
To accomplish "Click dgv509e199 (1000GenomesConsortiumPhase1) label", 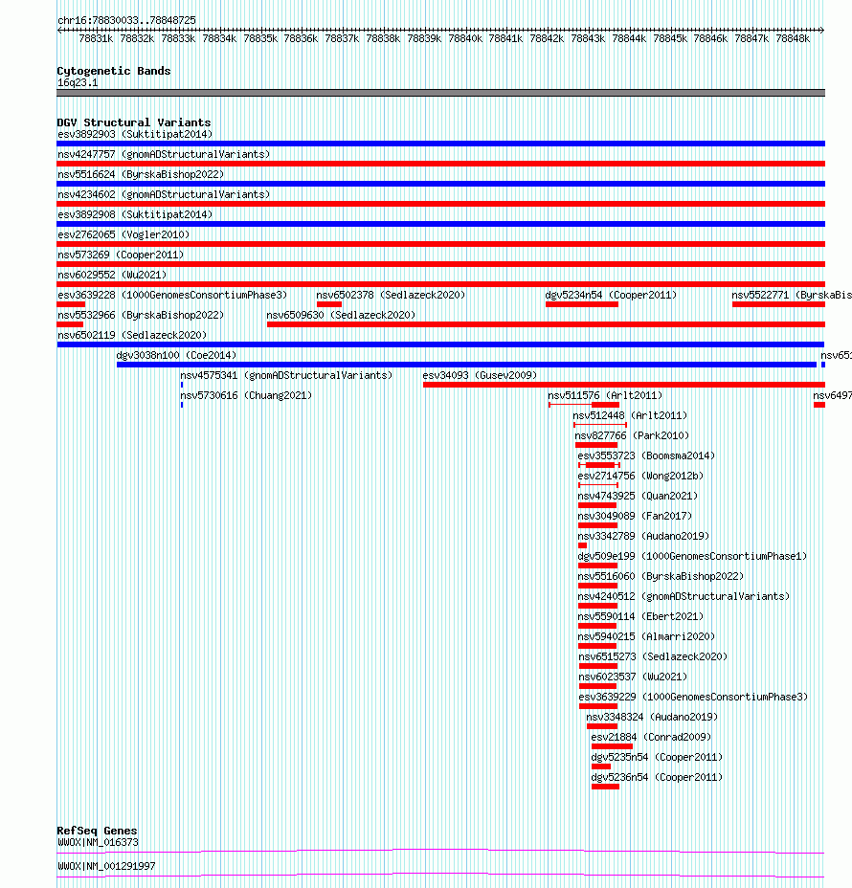I will 692,556.
